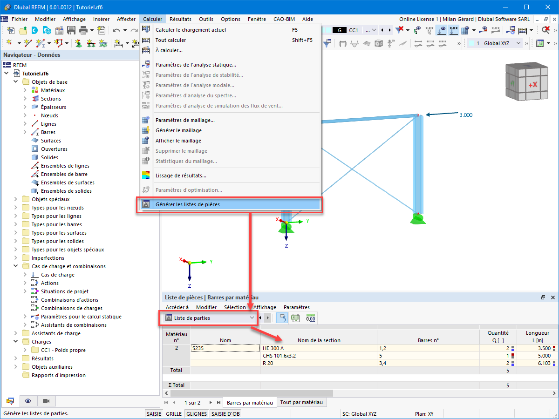This screenshot has height=419, width=559.
Task: Open the Liste de parties dropdown
Action: pyautogui.click(x=252, y=318)
